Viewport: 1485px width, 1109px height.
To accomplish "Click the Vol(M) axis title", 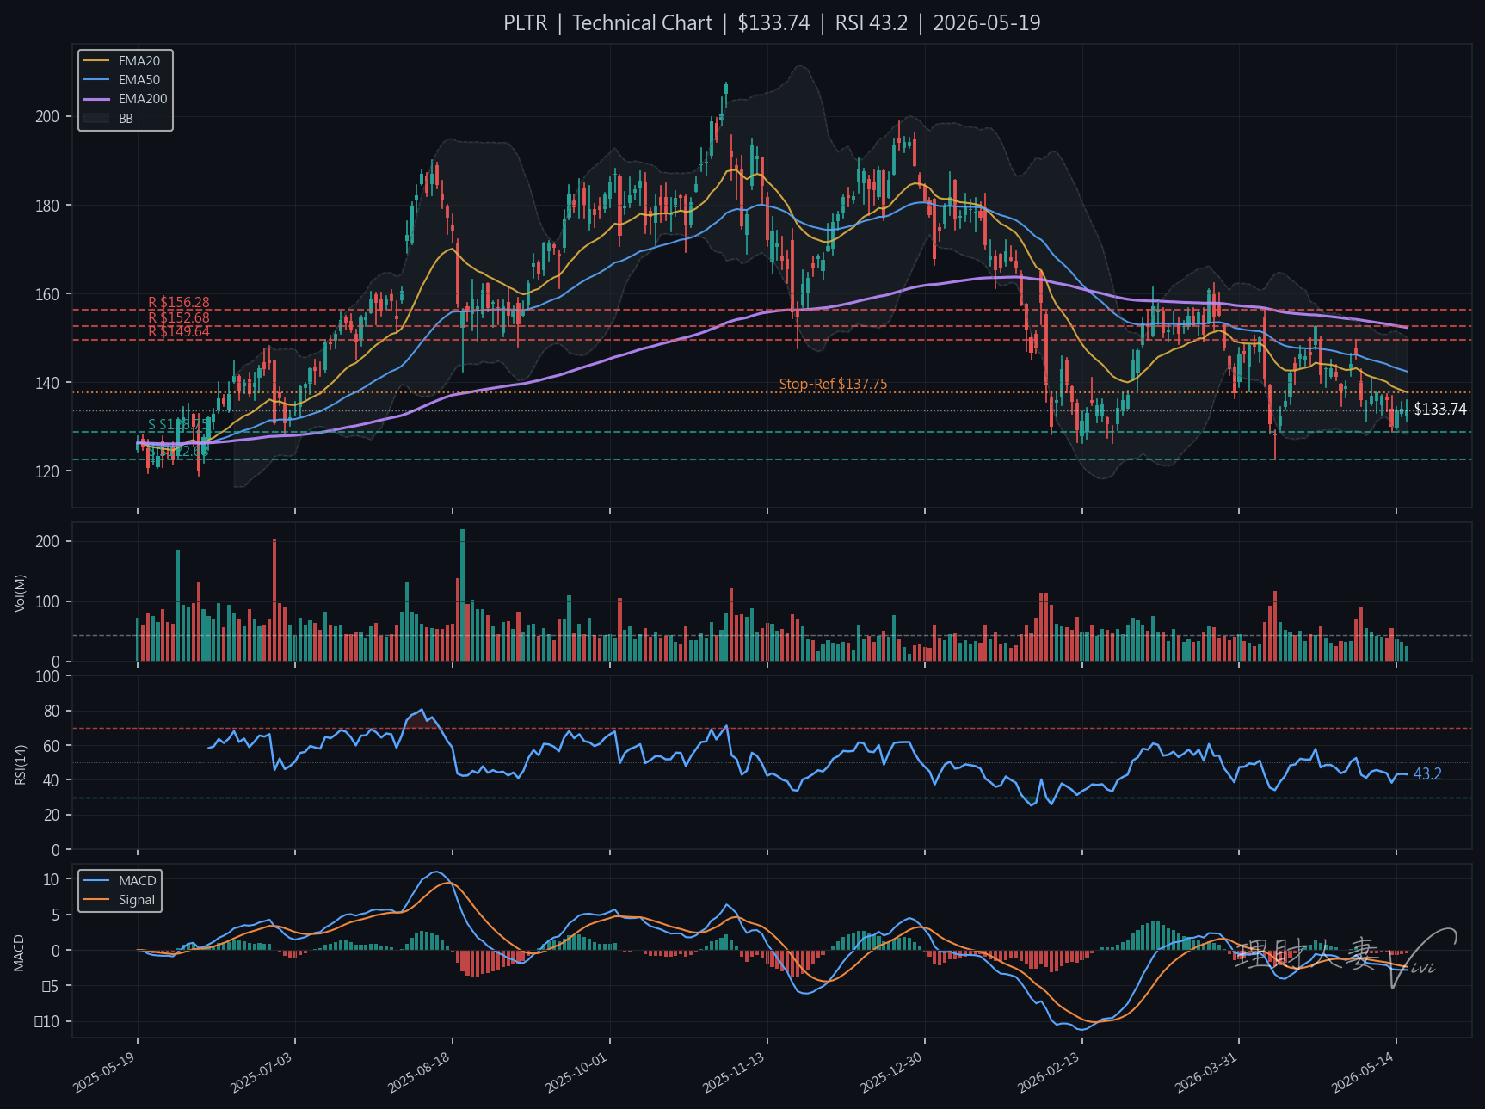I will [20, 593].
